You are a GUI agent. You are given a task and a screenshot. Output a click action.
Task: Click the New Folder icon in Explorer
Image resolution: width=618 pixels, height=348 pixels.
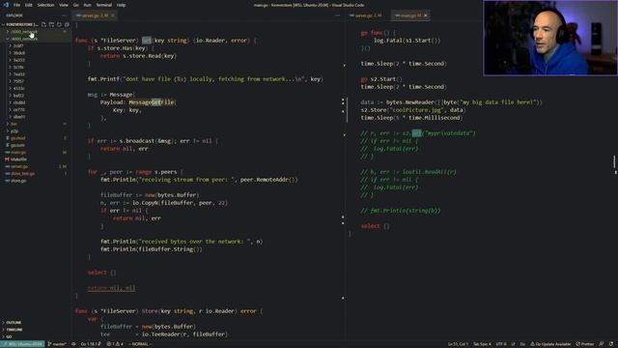(51, 24)
